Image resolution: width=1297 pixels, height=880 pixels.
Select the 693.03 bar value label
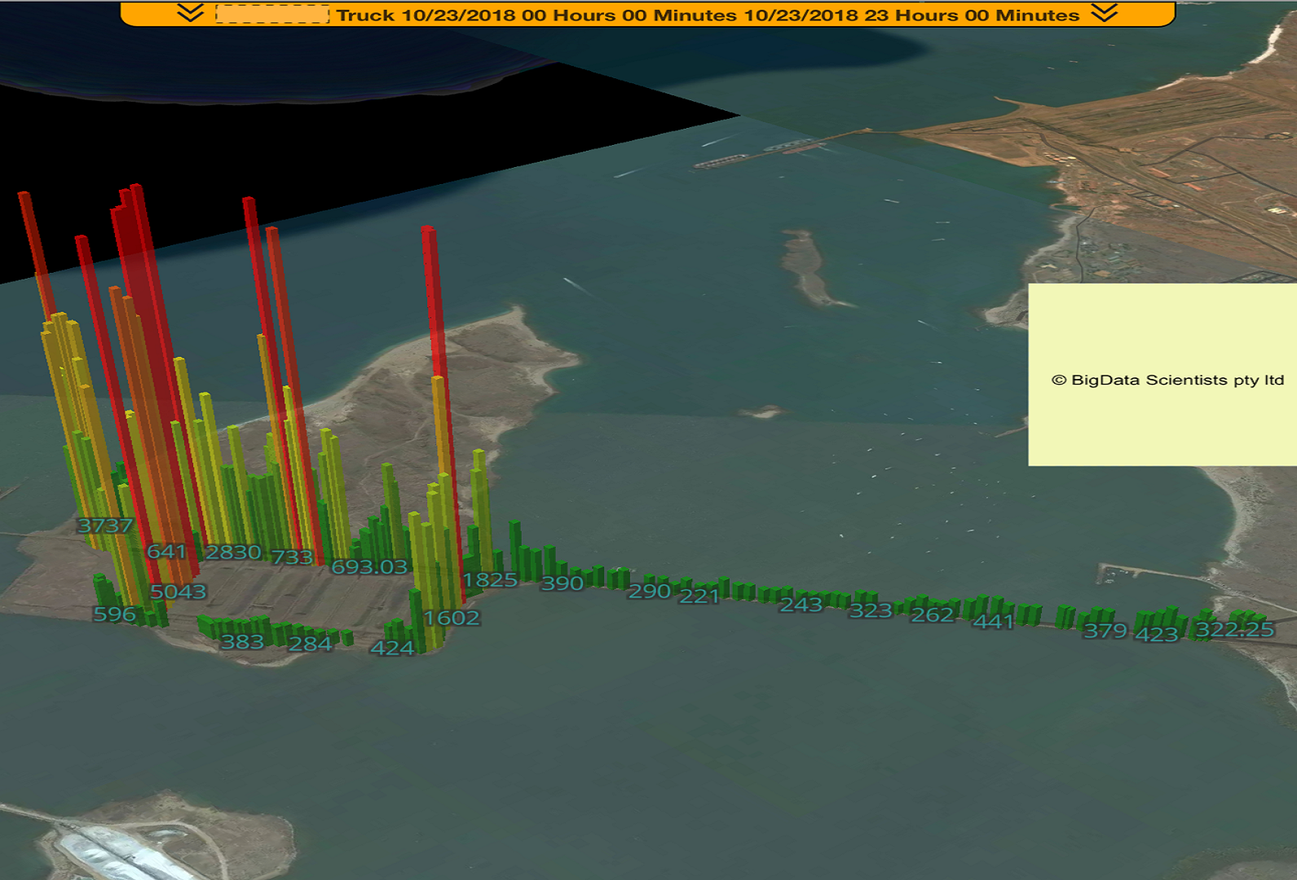click(369, 566)
